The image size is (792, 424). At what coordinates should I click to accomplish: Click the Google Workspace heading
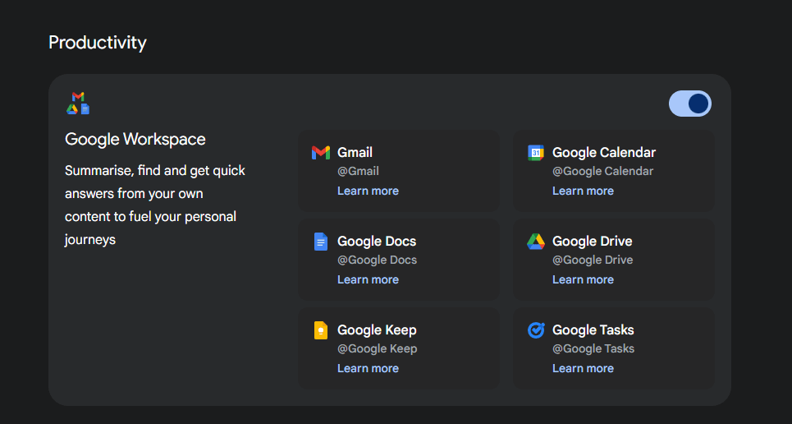click(135, 139)
